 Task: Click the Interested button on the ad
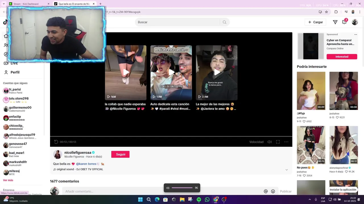[342, 57]
